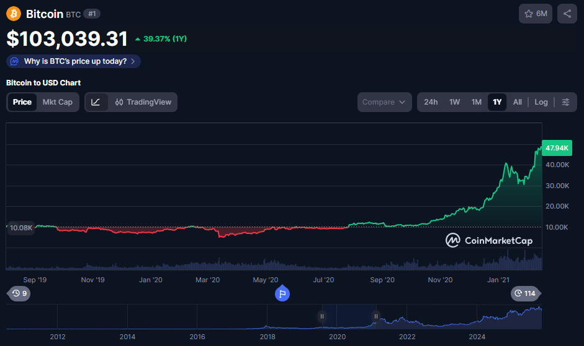Expand the Compare dropdown
The image size is (584, 346).
[384, 102]
